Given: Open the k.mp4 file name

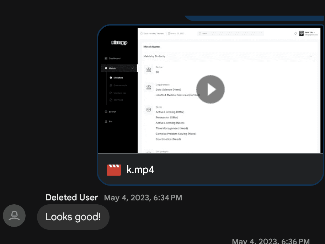Looking at the screenshot, I should (140, 170).
